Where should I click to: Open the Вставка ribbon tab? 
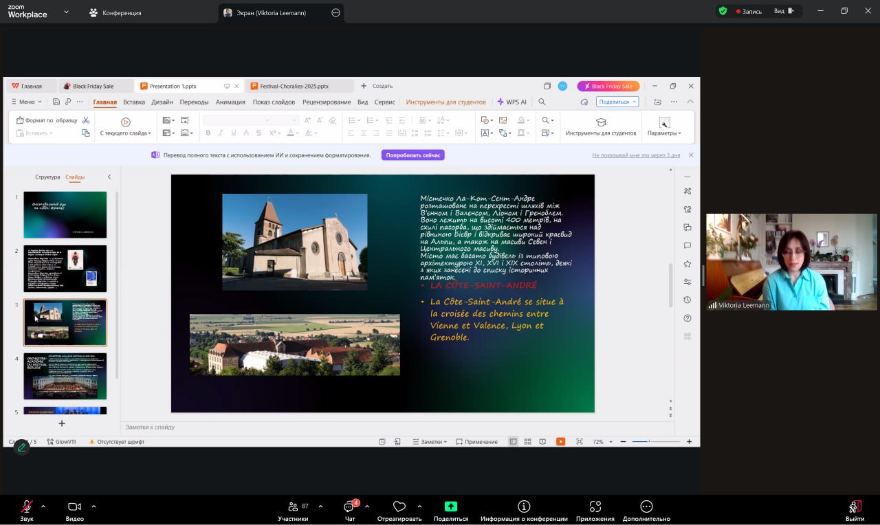pos(134,102)
